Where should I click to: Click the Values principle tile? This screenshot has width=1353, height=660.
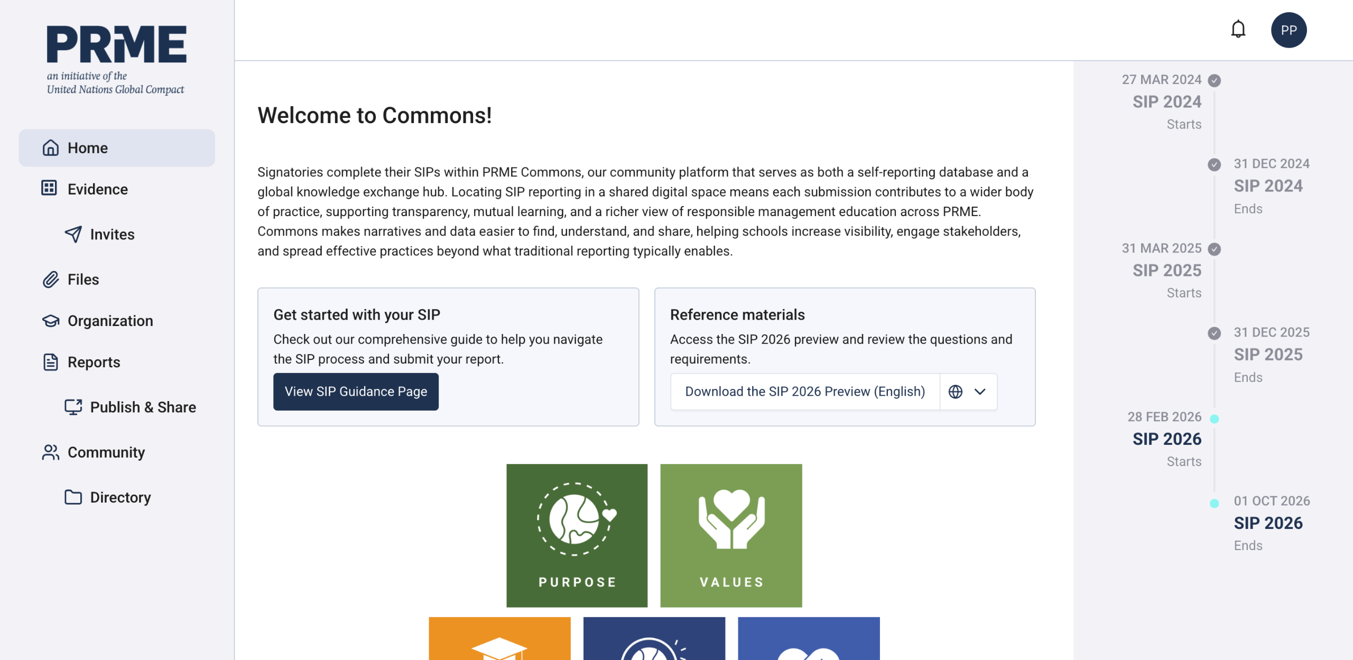click(x=730, y=535)
